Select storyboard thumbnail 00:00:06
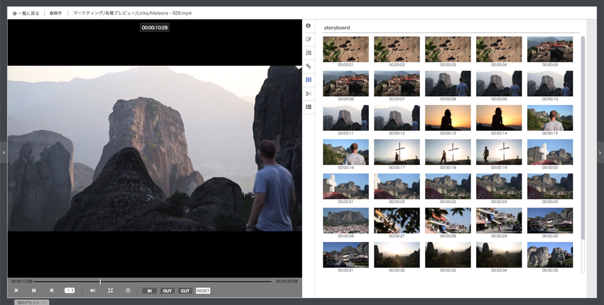The image size is (604, 305). 345,84
